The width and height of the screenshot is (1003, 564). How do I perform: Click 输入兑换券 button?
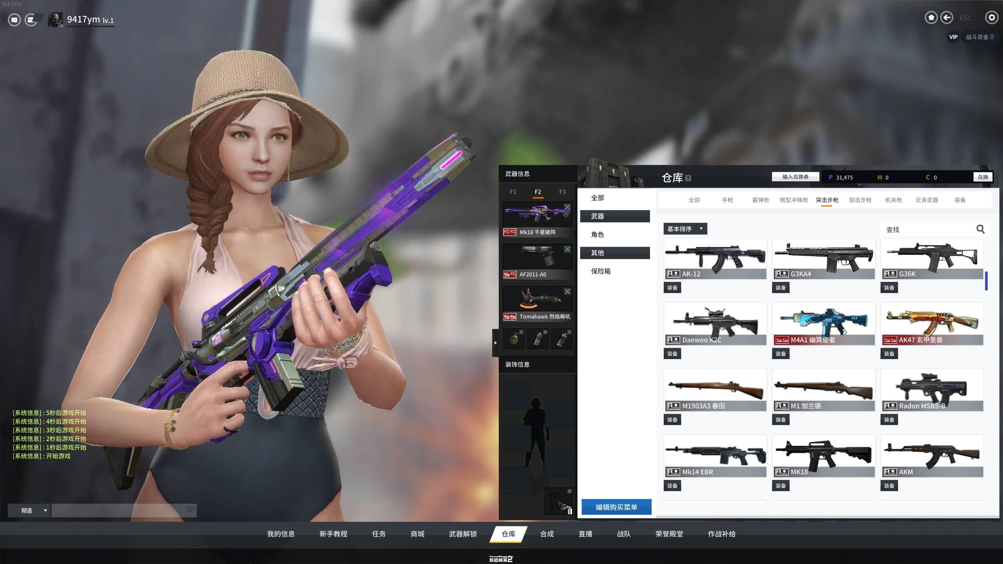point(795,177)
